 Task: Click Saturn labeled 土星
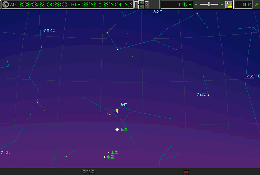(x=109, y=152)
